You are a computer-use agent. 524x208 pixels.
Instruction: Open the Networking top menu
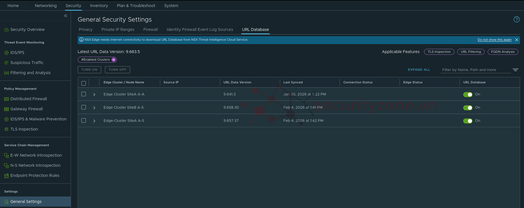click(46, 6)
